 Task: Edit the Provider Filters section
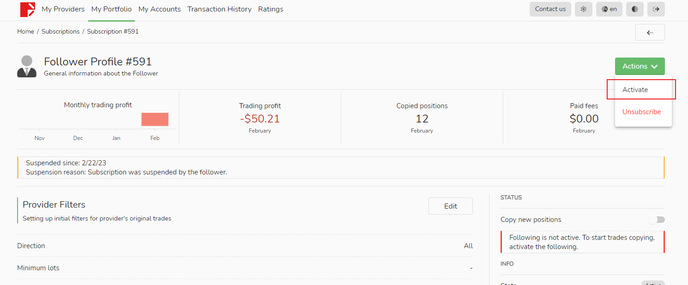(x=450, y=206)
